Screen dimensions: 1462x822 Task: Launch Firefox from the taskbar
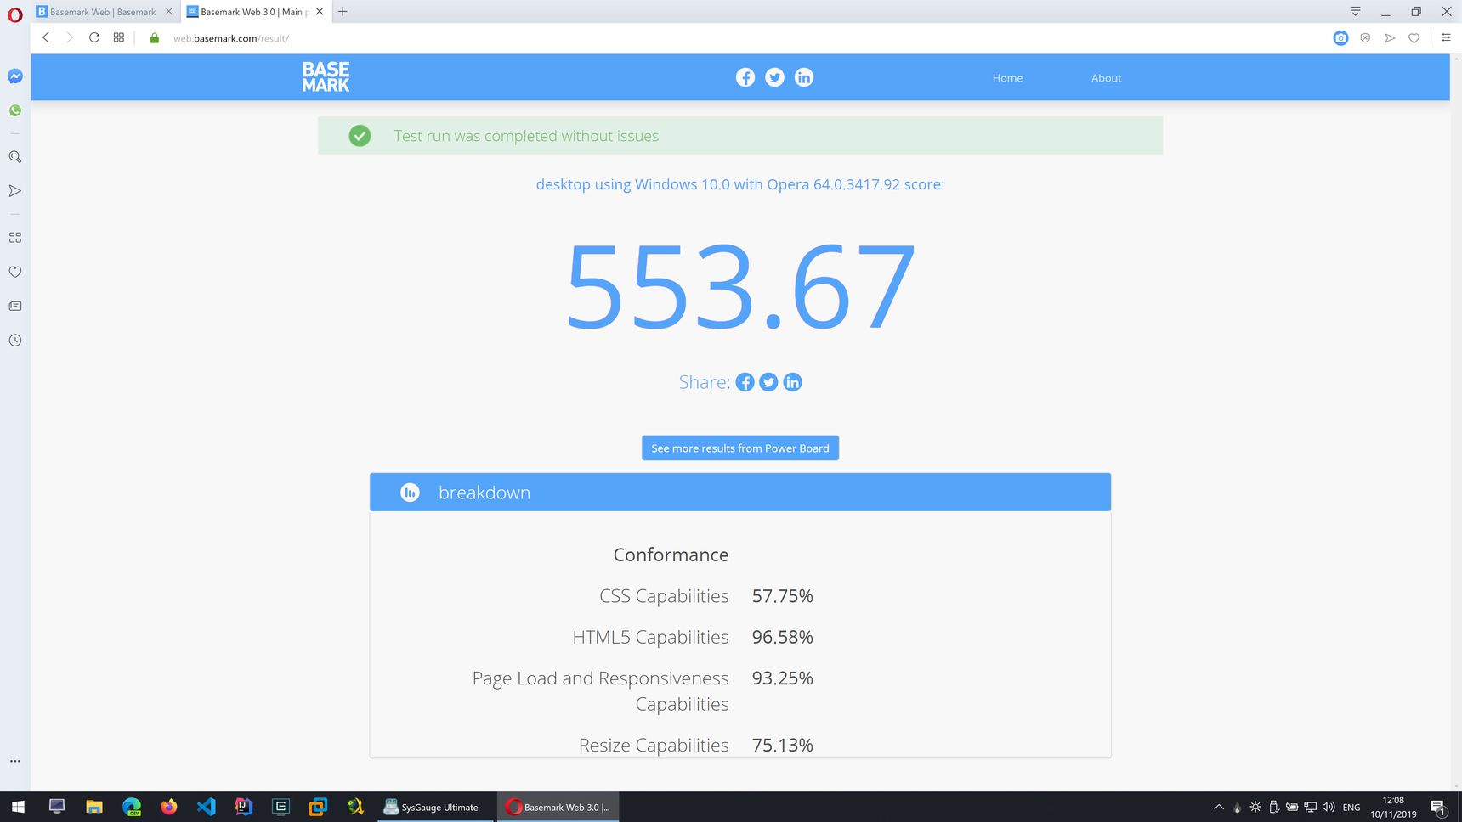tap(169, 807)
